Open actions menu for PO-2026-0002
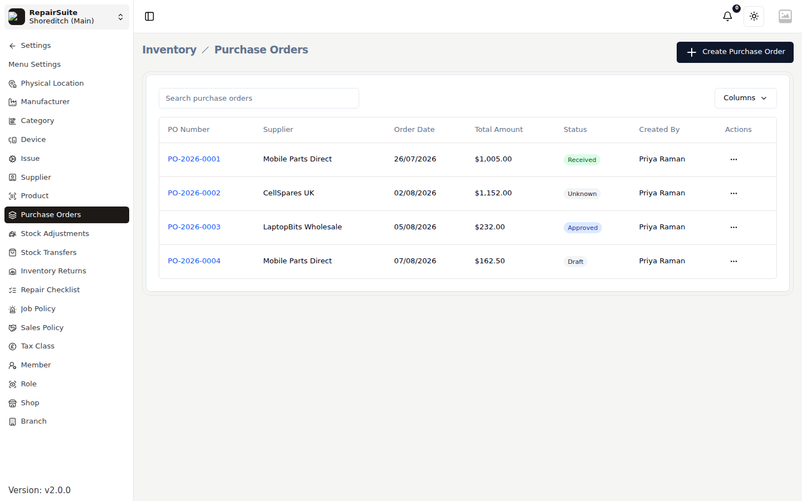This screenshot has height=501, width=802. coord(733,193)
